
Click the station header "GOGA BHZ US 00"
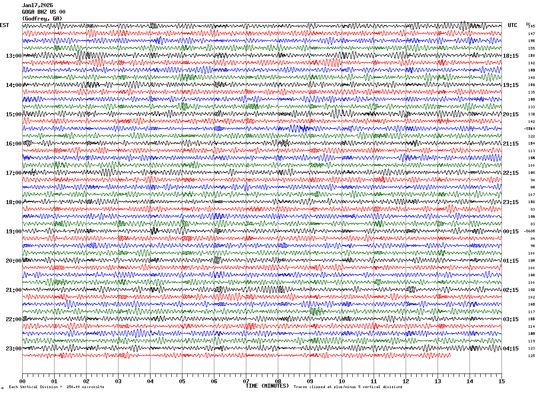(x=44, y=12)
